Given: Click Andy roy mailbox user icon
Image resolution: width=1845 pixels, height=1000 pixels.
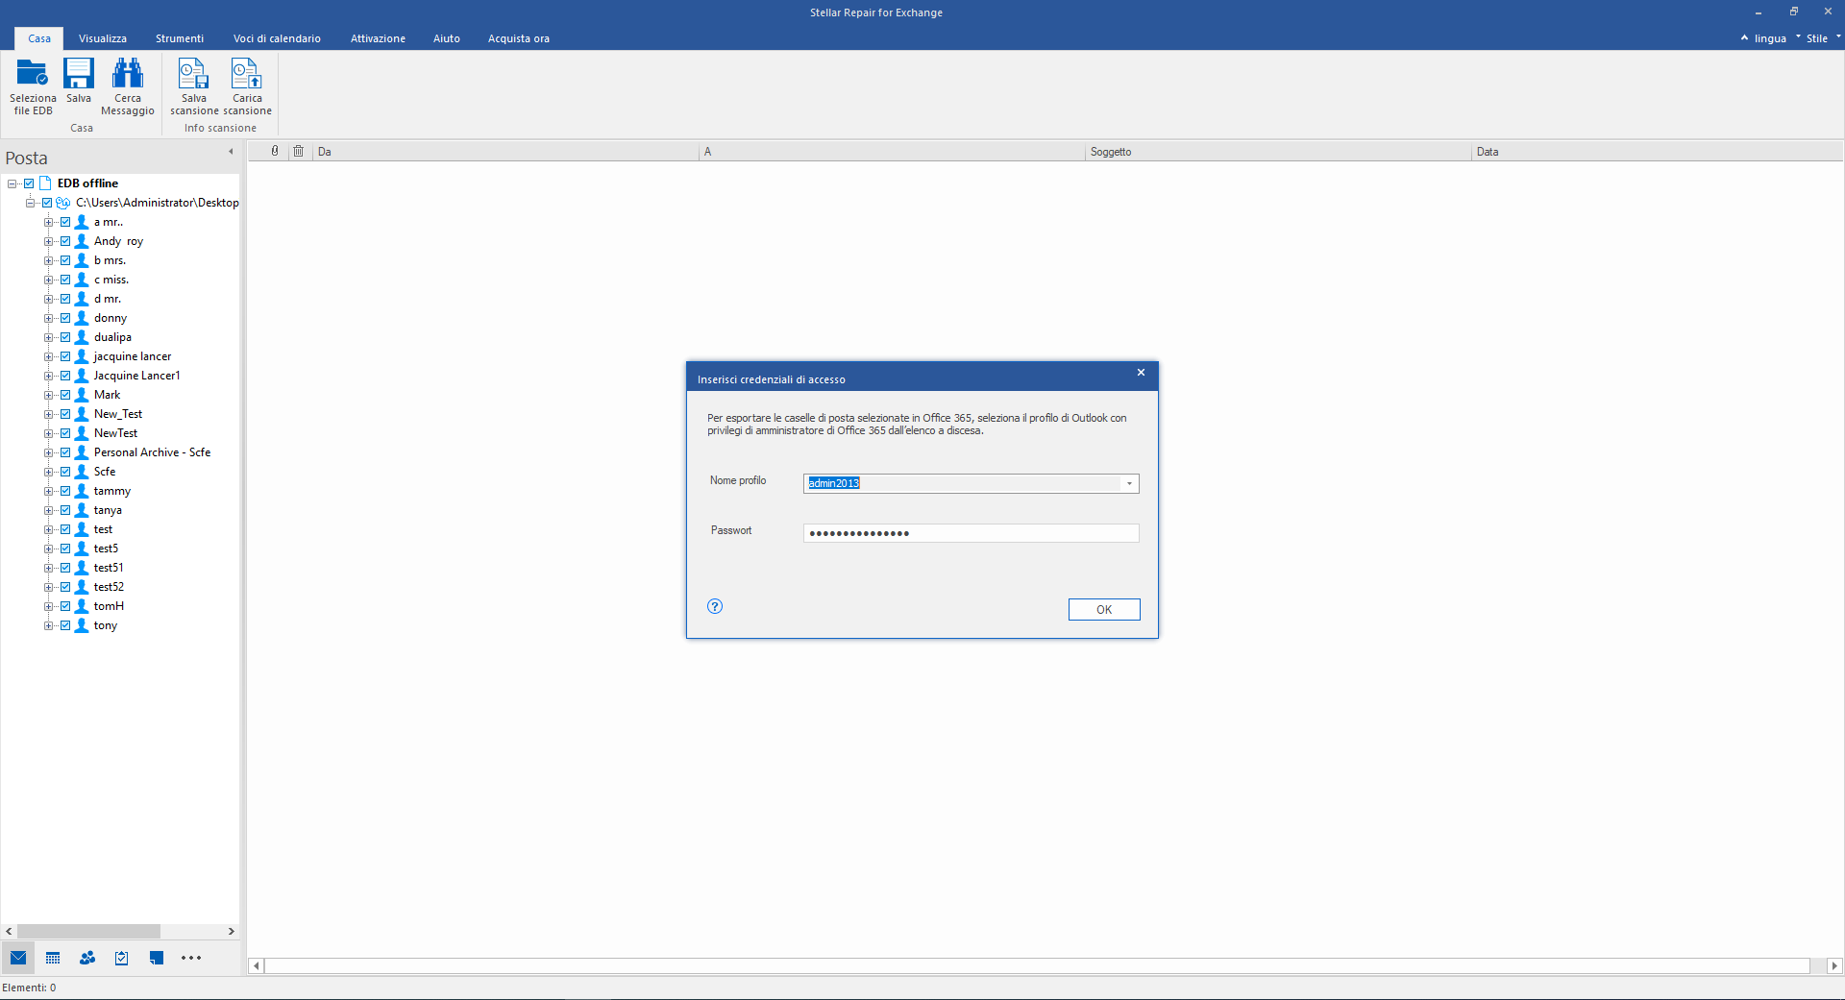Looking at the screenshot, I should click(82, 241).
